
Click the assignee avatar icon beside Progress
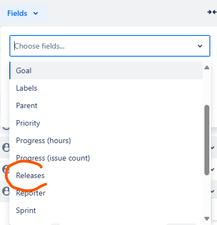5,147
